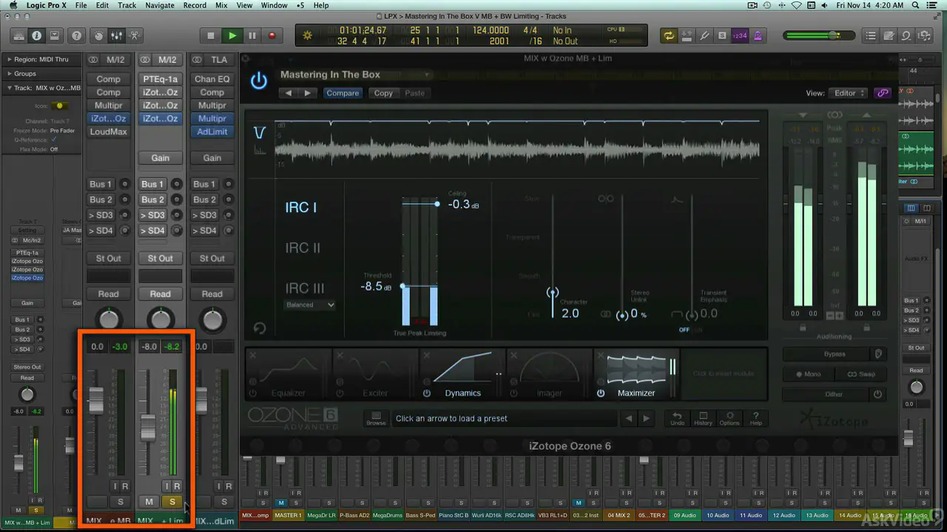Toggle Cycle mode button
Viewport: 947px width, 532px height.
pos(669,35)
